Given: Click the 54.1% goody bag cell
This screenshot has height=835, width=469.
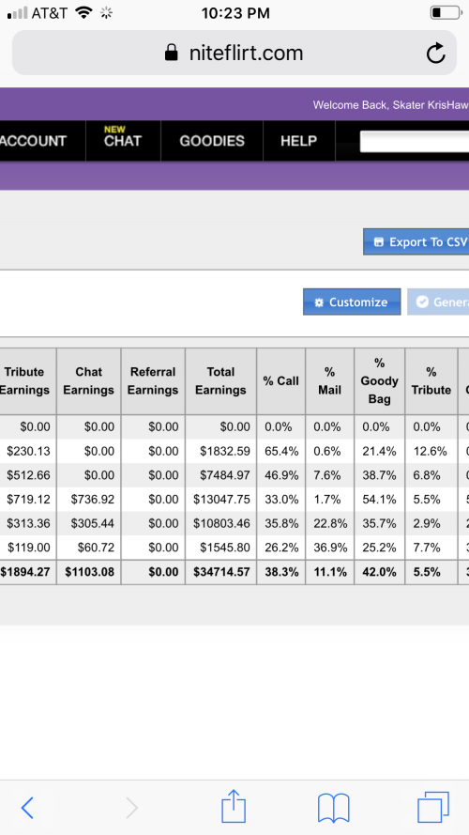Looking at the screenshot, I should [x=379, y=500].
